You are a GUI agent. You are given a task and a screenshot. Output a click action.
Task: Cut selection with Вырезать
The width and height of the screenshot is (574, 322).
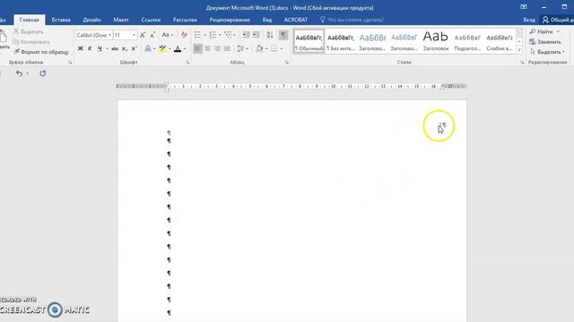pyautogui.click(x=29, y=32)
